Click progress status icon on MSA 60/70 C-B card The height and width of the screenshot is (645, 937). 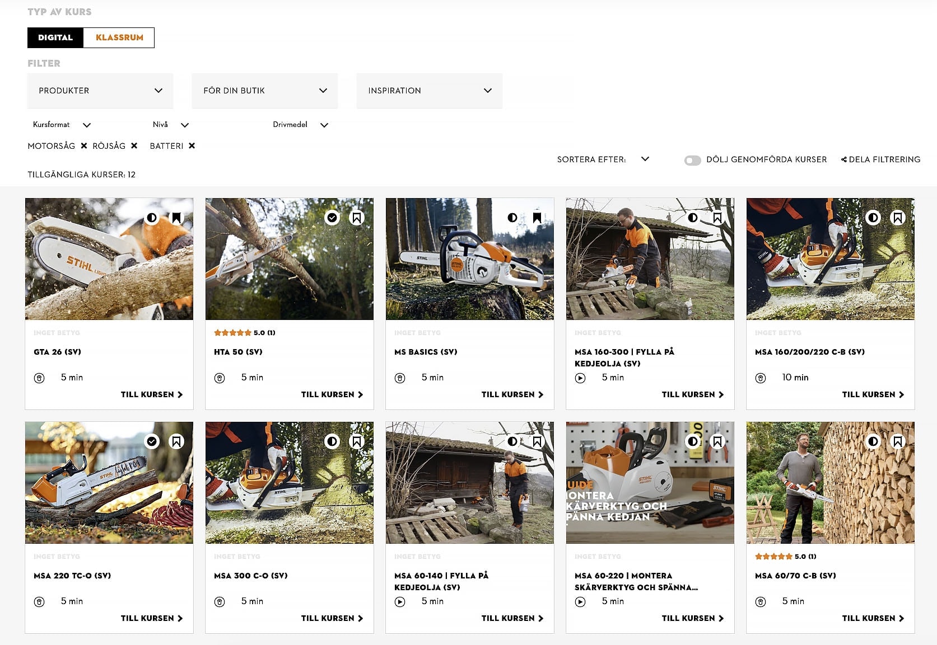[x=873, y=441]
